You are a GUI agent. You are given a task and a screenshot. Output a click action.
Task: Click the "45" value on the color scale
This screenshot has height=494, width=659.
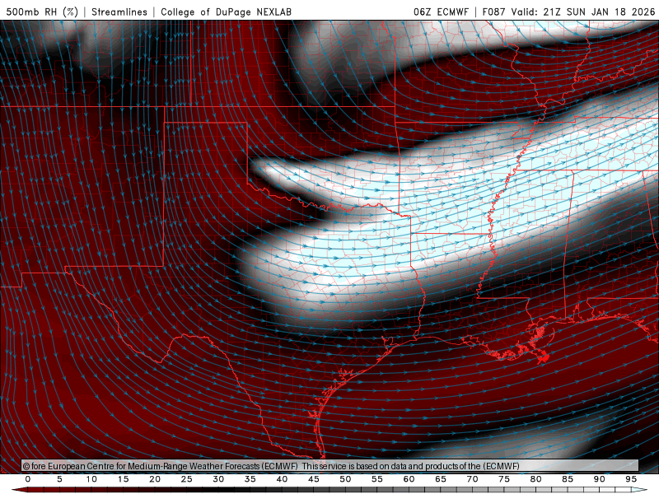[x=314, y=479]
